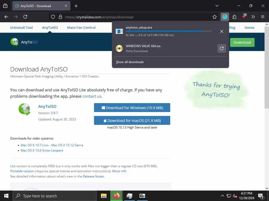Viewport: 269px width, 201px height.
Task: Open tracking protection shield icon
Action: click(53, 17)
